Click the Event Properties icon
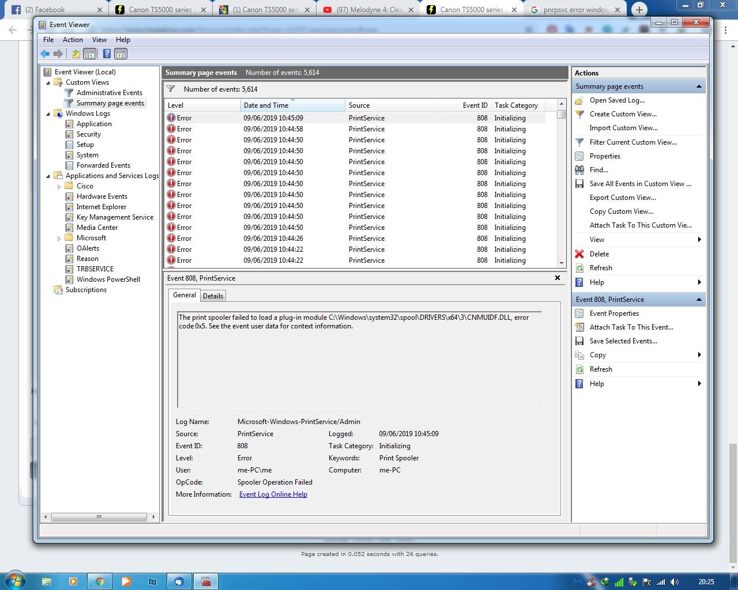738x590 pixels. pos(579,313)
